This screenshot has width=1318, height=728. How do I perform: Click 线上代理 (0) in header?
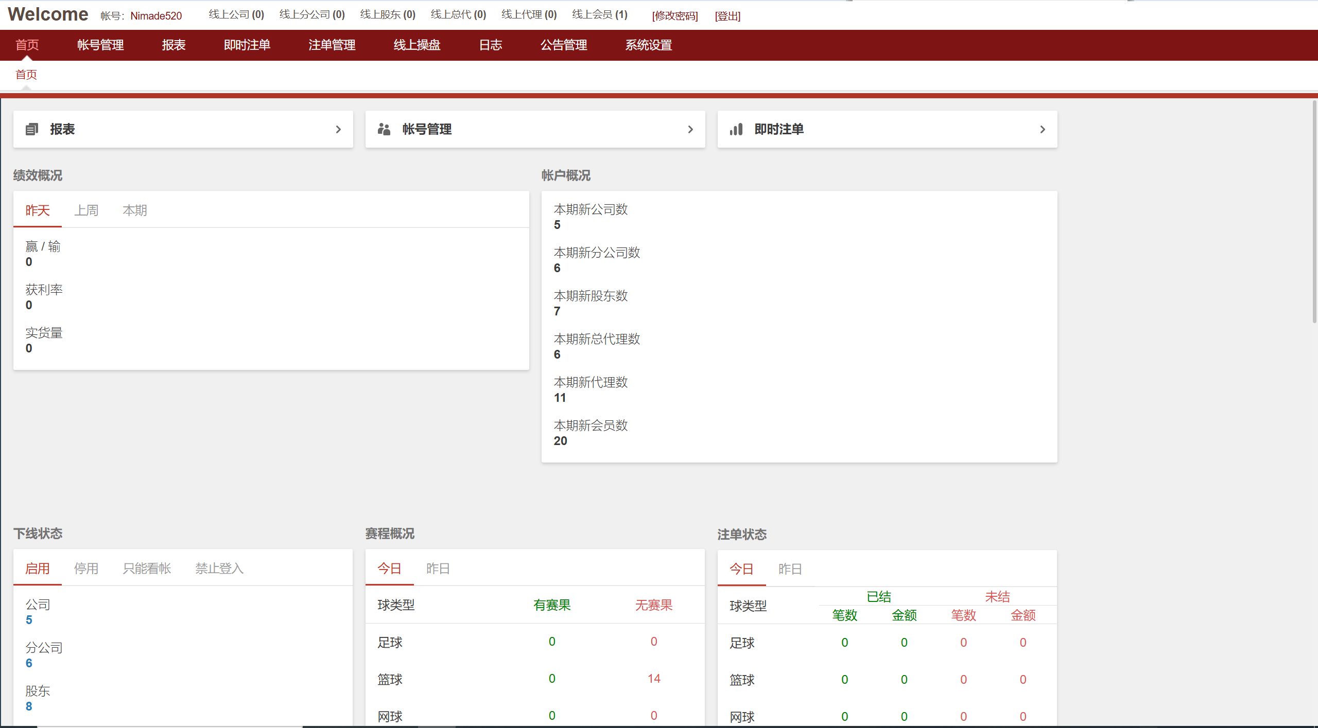point(529,14)
